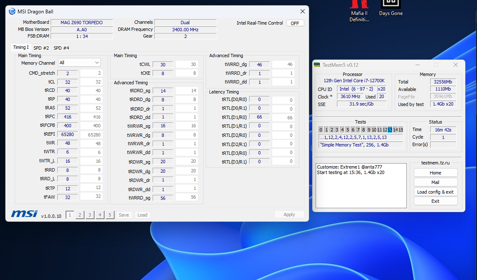Switch to the SPD #4 tab
The image size is (477, 280).
click(x=61, y=48)
